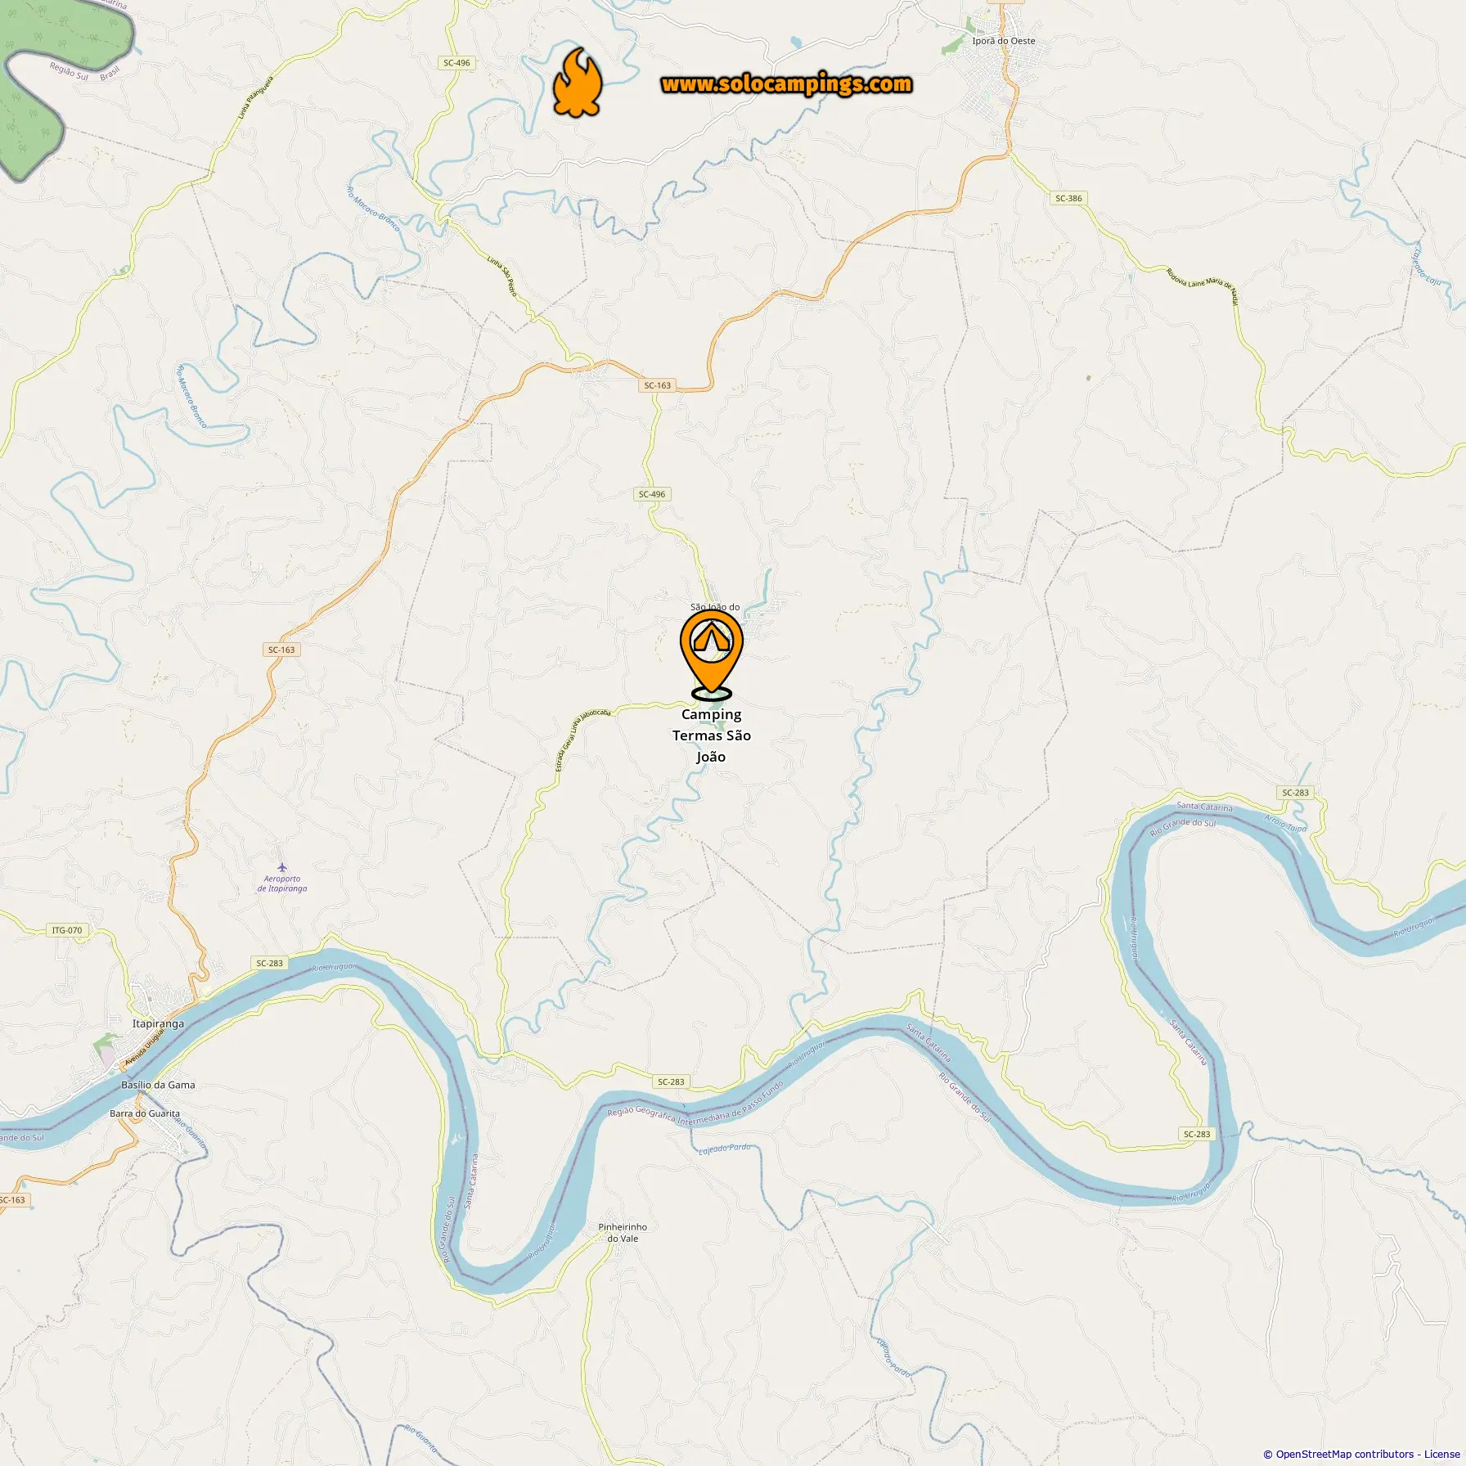Click the São João do town label
1466x1466 pixels.
click(715, 607)
